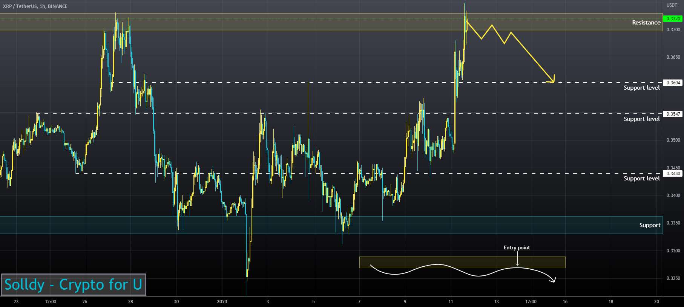The image size is (684, 307).
Task: Click the 5 date label on time axis
Action: click(313, 302)
